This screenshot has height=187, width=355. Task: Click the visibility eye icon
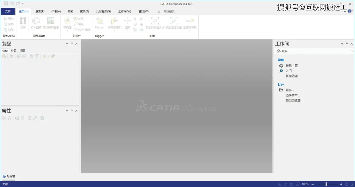tap(67, 21)
